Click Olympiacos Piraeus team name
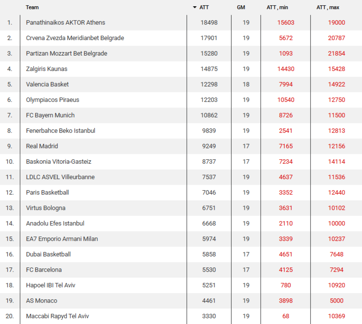This screenshot has width=362, height=324. [x=53, y=100]
